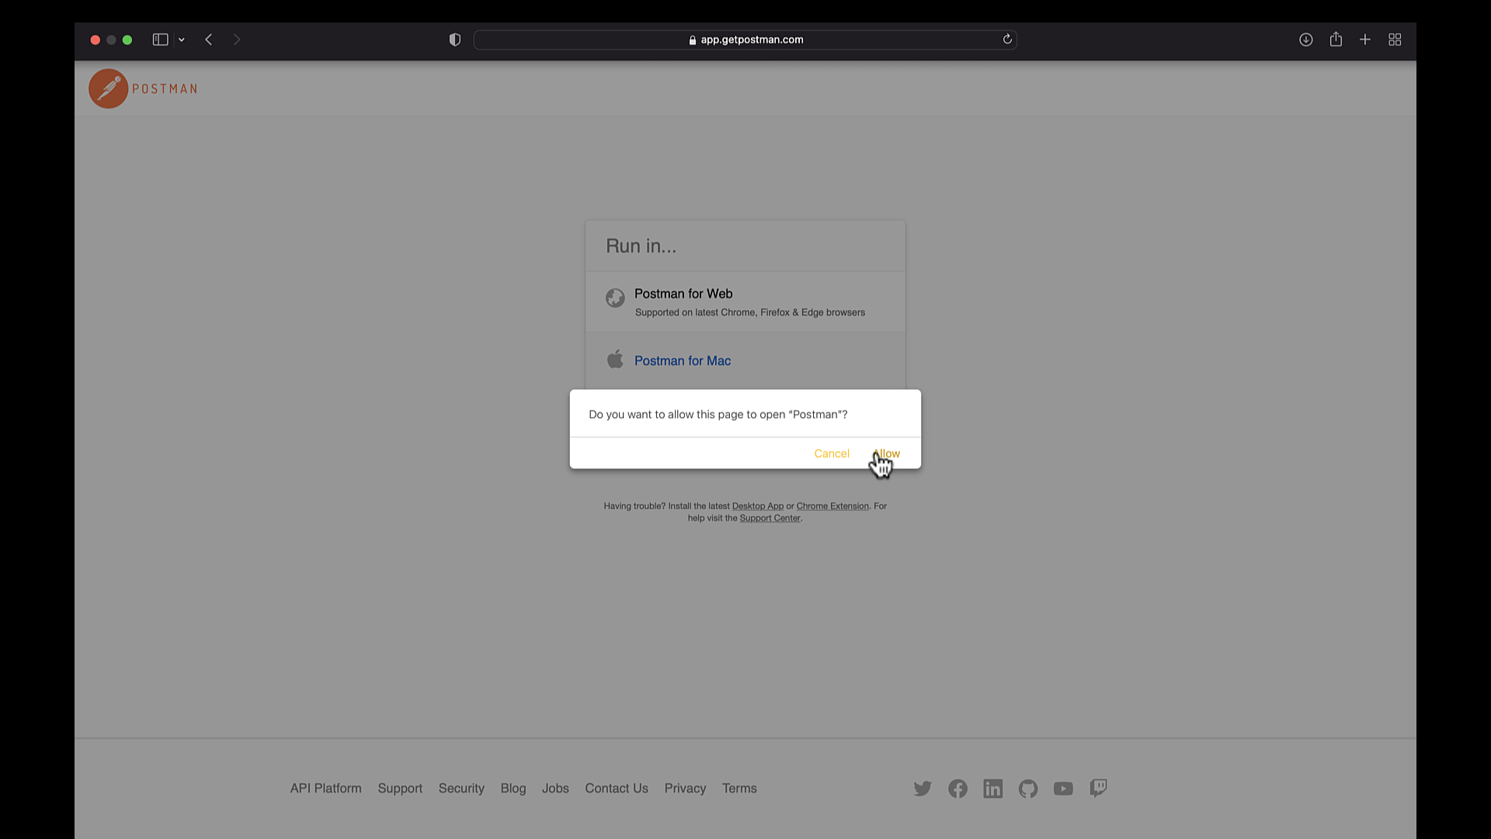
Task: Select Postman for Web option
Action: (x=683, y=294)
